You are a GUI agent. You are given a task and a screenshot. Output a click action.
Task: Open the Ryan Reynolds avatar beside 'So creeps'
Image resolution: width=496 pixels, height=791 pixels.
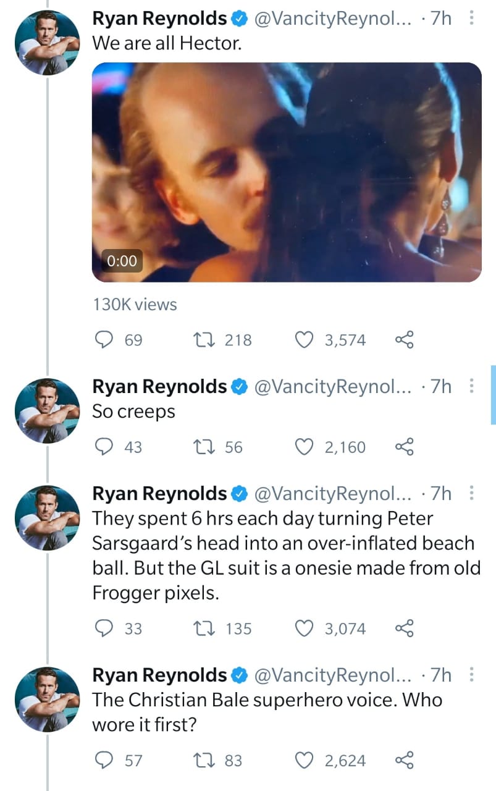(x=48, y=409)
